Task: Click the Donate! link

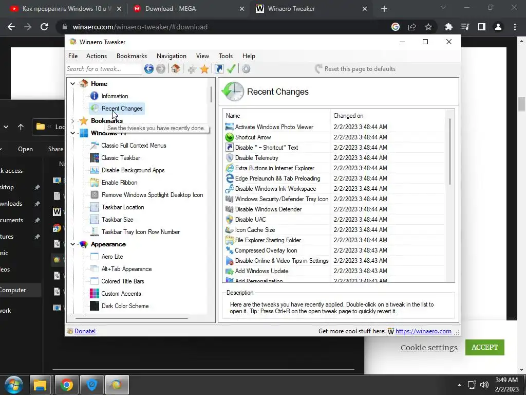Action: click(85, 331)
